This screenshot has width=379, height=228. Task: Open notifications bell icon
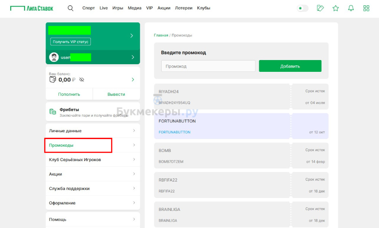351,8
